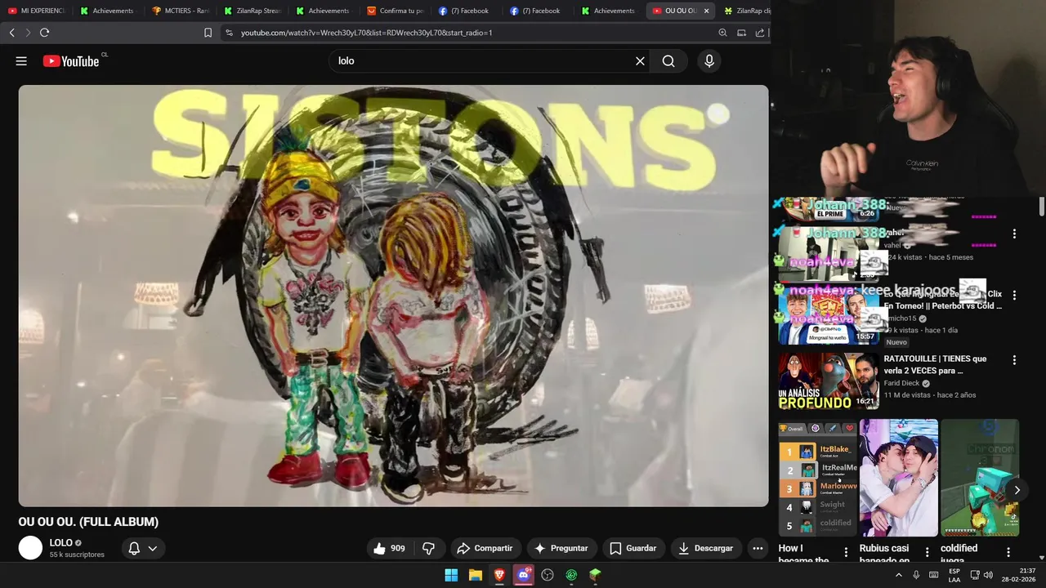Image resolution: width=1046 pixels, height=588 pixels.
Task: Switch to the Confirma tu pe tab
Action: coord(396,11)
